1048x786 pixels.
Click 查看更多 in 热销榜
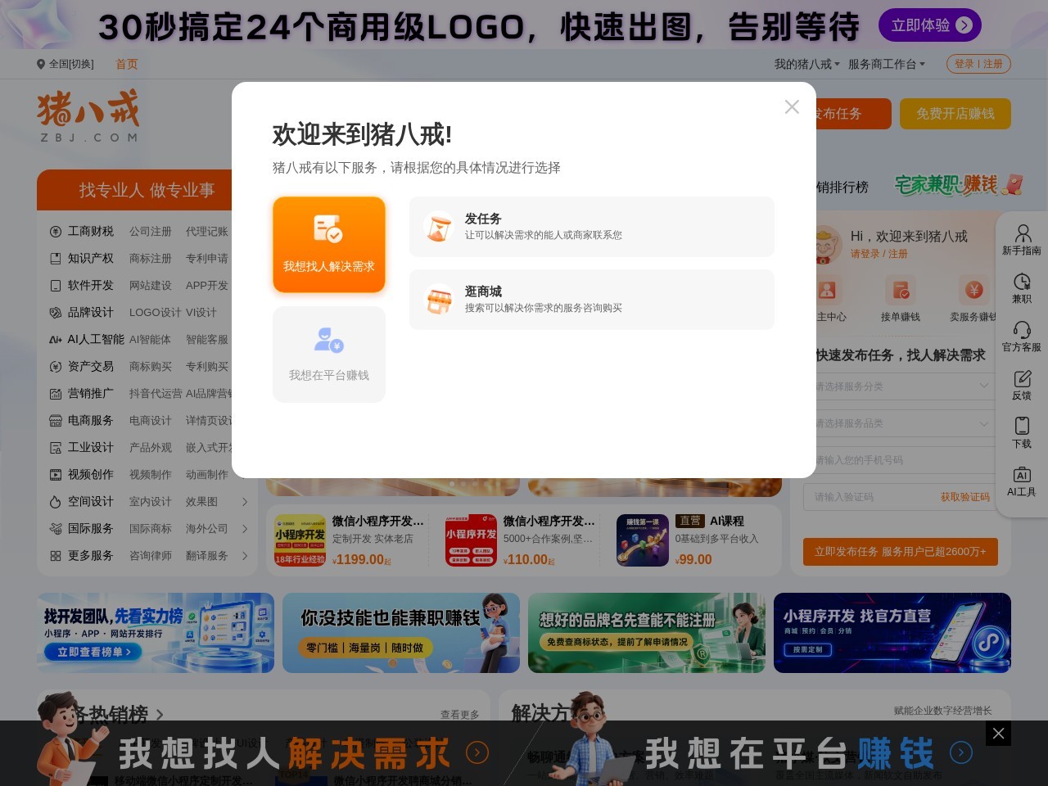[459, 715]
